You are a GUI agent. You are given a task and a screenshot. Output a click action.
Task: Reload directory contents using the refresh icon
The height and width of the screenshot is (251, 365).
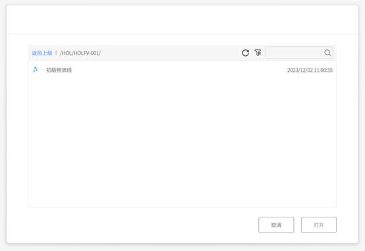(x=245, y=53)
